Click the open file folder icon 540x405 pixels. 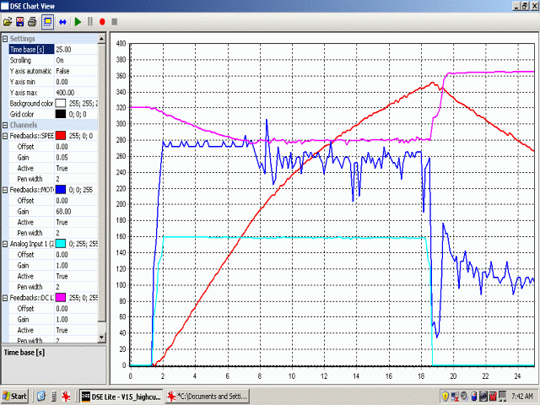[8, 20]
